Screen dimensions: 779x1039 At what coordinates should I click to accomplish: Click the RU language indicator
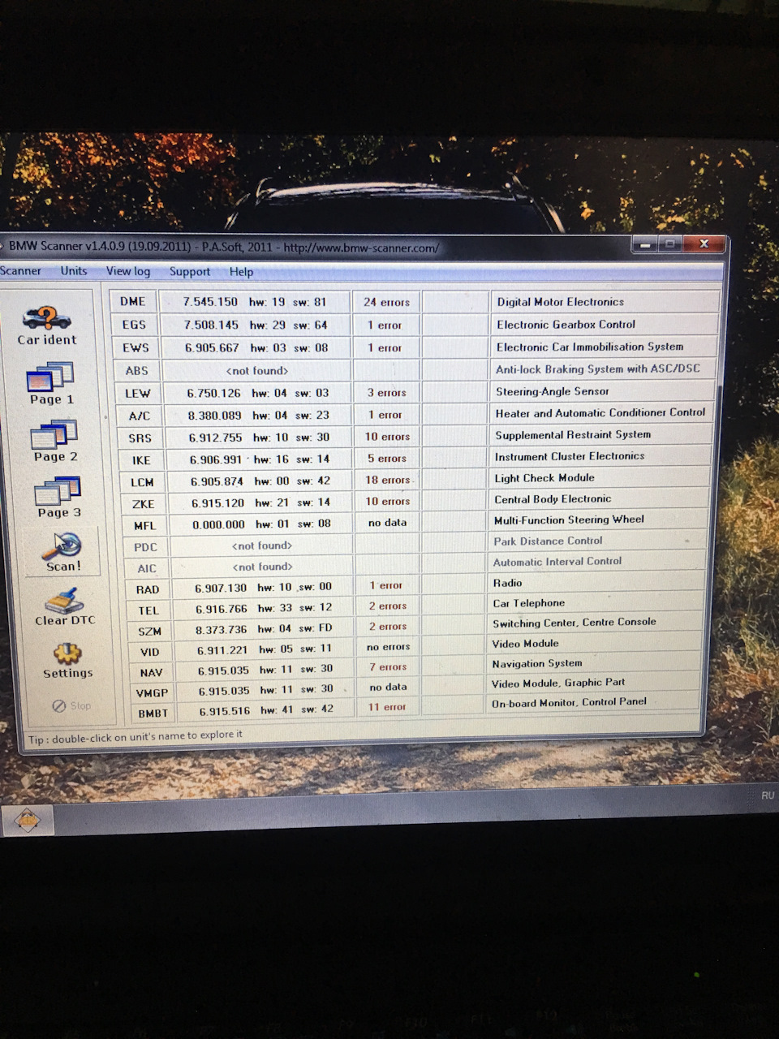click(x=768, y=795)
